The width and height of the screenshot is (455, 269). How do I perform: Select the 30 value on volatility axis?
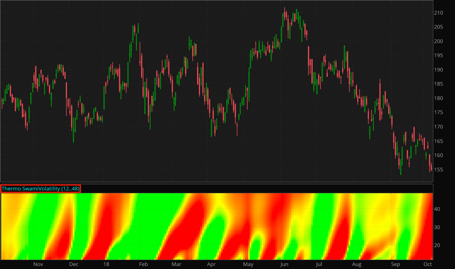(437, 227)
